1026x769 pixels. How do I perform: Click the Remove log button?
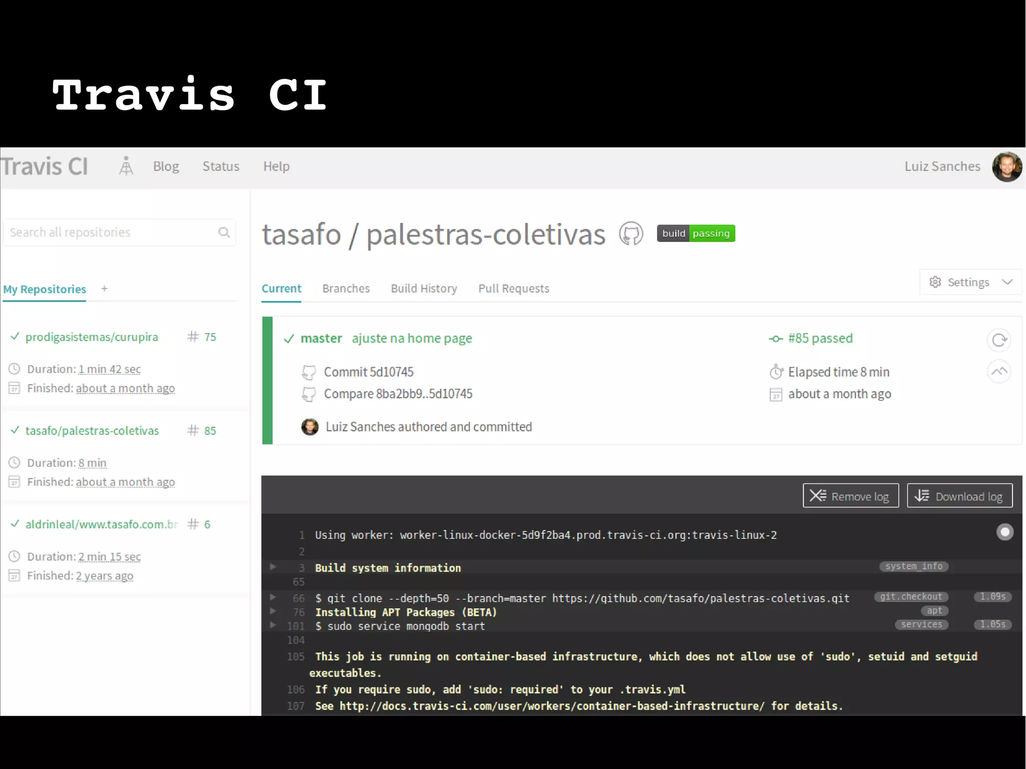click(851, 495)
